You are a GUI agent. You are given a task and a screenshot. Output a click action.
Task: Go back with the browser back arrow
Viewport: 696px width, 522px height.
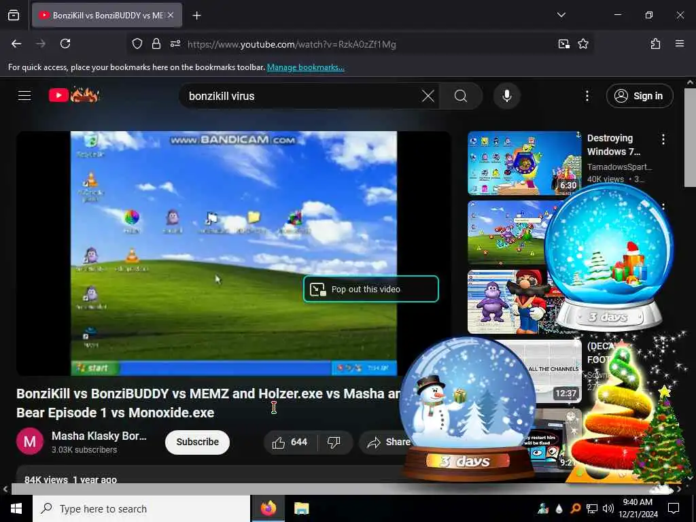pos(16,43)
